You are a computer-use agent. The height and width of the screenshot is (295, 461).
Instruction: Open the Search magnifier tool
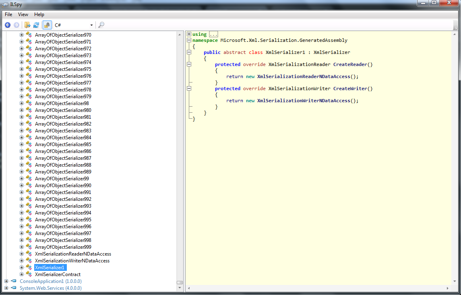pos(101,25)
